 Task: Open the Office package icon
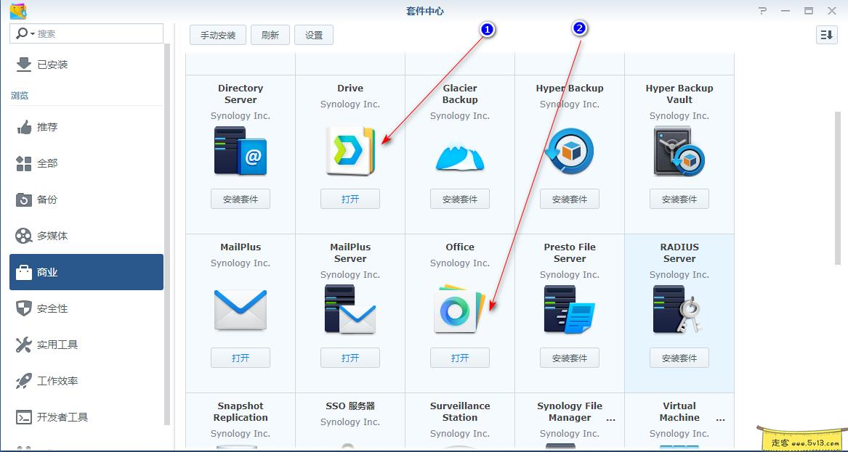pos(460,309)
